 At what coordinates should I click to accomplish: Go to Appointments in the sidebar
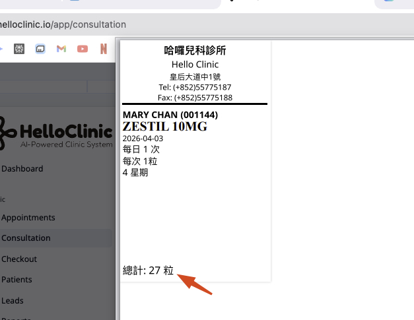pos(28,218)
